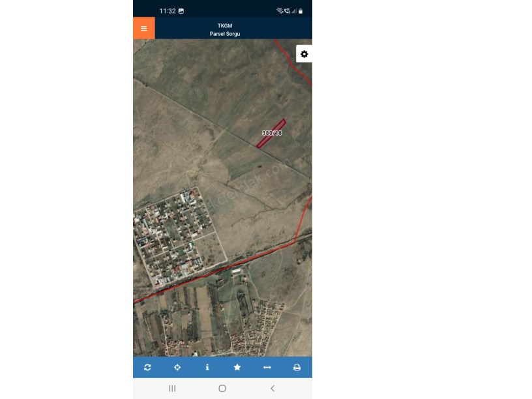Tap the Android home button
Viewport: 532px width, 399px height.
coord(222,388)
